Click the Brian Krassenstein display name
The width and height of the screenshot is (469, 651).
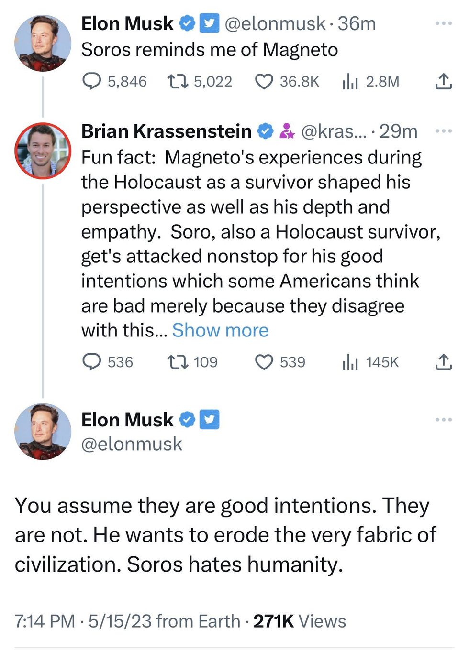tap(166, 131)
